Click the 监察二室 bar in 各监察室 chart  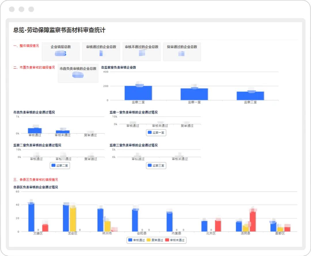pyautogui.click(x=138, y=93)
